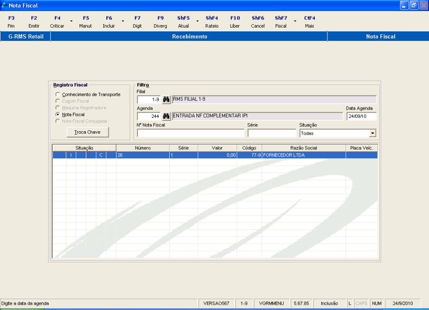Click the Nº Nota Fiscal input field
The image size is (429, 310).
(190, 133)
